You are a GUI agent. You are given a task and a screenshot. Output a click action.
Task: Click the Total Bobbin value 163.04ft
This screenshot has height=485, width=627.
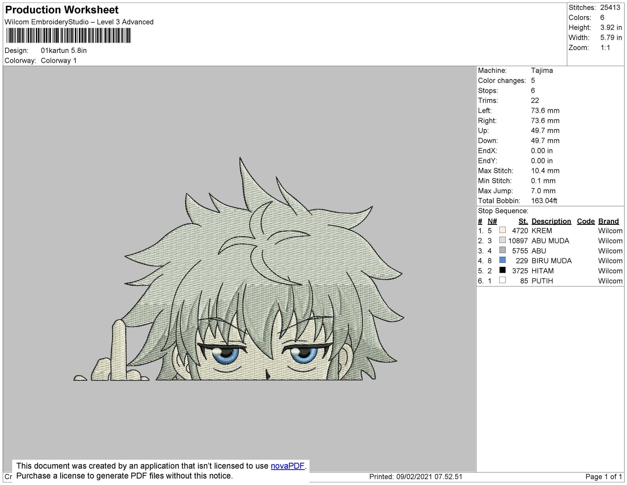[x=544, y=201]
